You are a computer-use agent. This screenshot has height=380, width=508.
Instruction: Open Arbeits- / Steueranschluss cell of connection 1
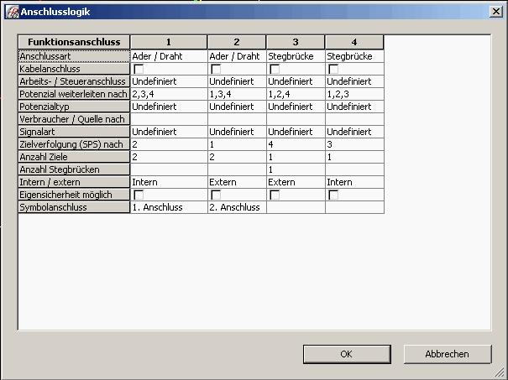click(x=169, y=81)
